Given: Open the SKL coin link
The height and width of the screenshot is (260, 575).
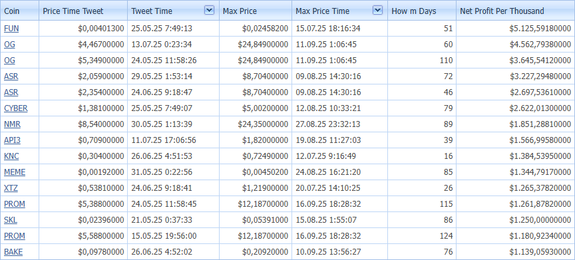Looking at the screenshot, I should [11, 220].
